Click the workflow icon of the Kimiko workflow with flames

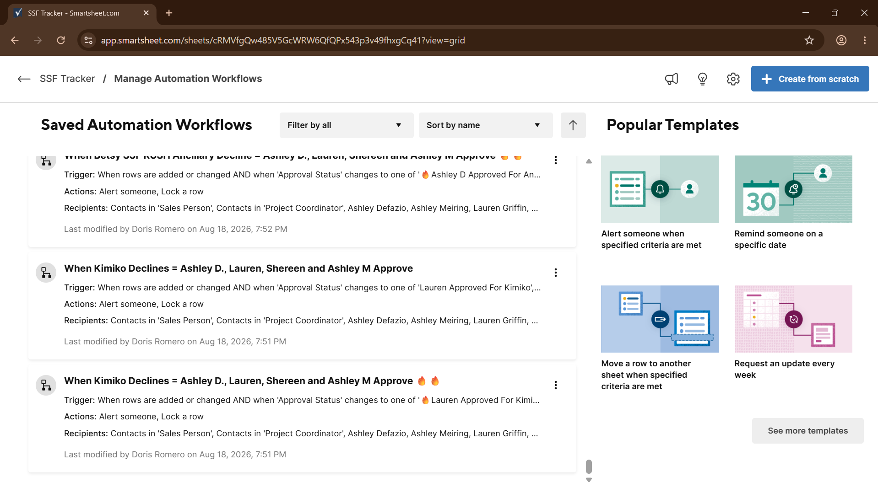[46, 385]
